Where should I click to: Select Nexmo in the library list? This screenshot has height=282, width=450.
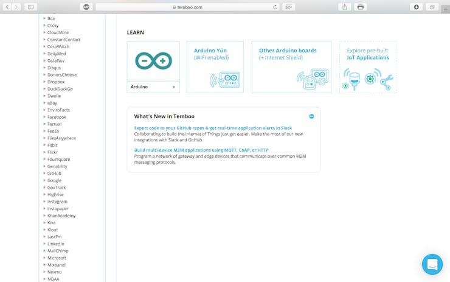tap(54, 272)
